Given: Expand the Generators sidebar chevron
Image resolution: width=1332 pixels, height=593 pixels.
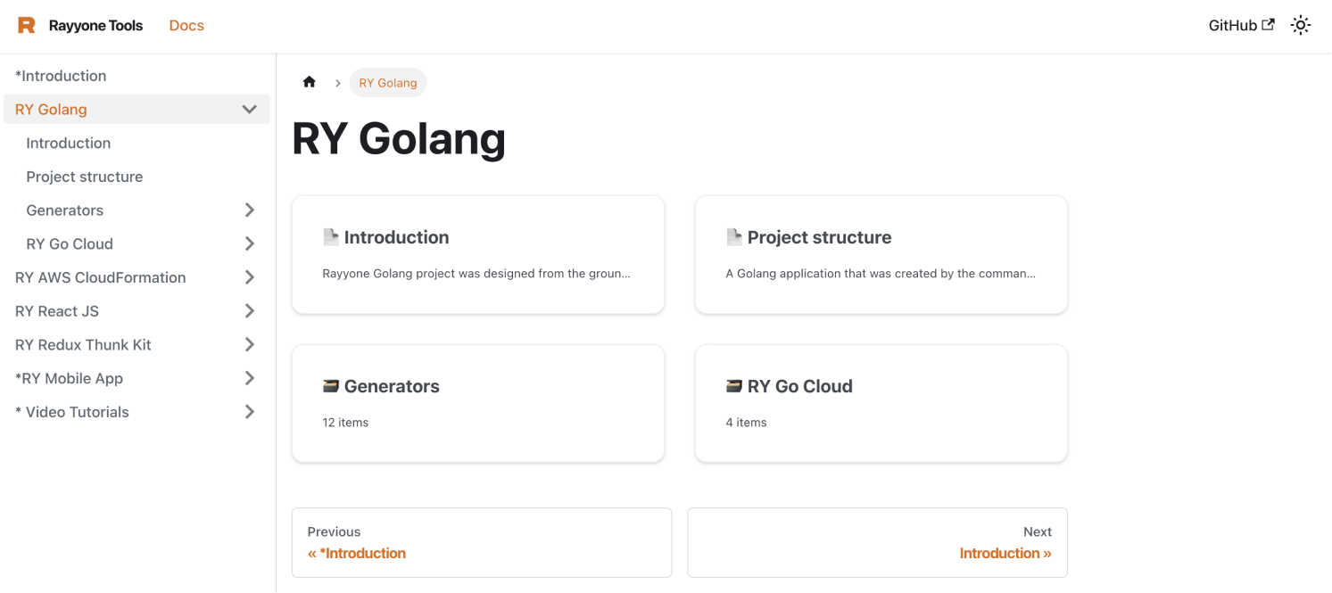Looking at the screenshot, I should pos(250,210).
